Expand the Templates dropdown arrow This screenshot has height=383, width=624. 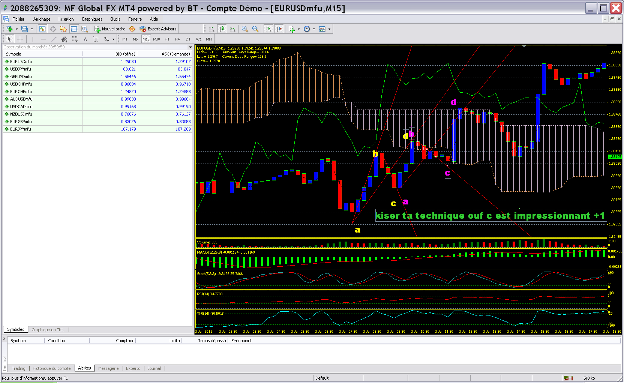click(330, 29)
